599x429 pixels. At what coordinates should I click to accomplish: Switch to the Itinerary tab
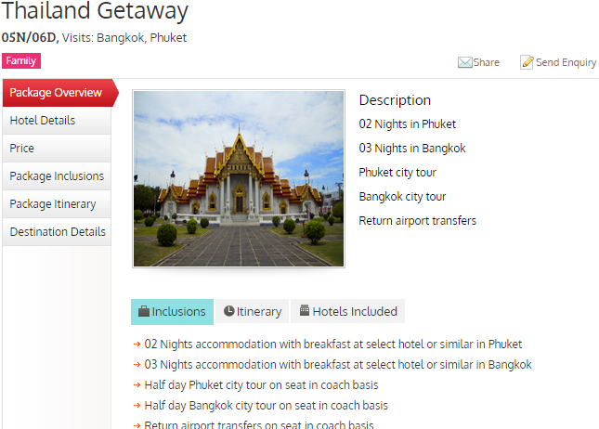252,311
